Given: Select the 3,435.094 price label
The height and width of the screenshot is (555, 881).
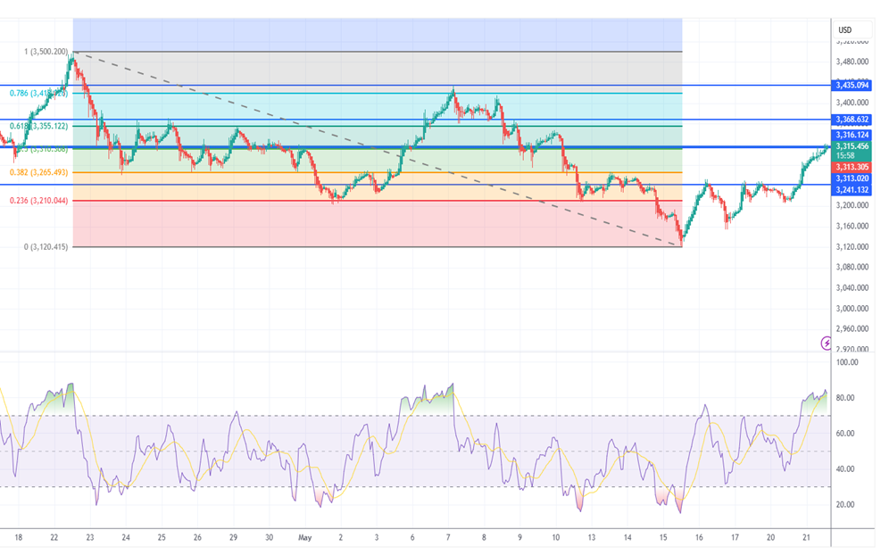Looking at the screenshot, I should (852, 86).
